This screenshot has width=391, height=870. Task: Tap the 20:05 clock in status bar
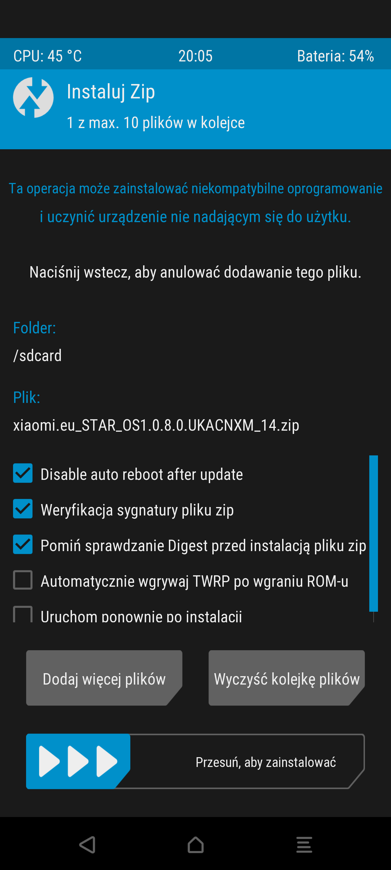(x=196, y=56)
